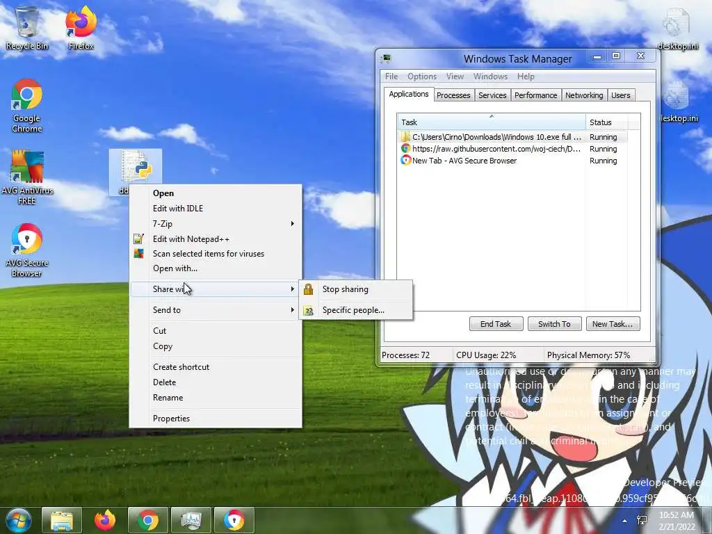The width and height of the screenshot is (712, 534).
Task: Open the Windows menu in Task Manager
Action: pyautogui.click(x=490, y=76)
